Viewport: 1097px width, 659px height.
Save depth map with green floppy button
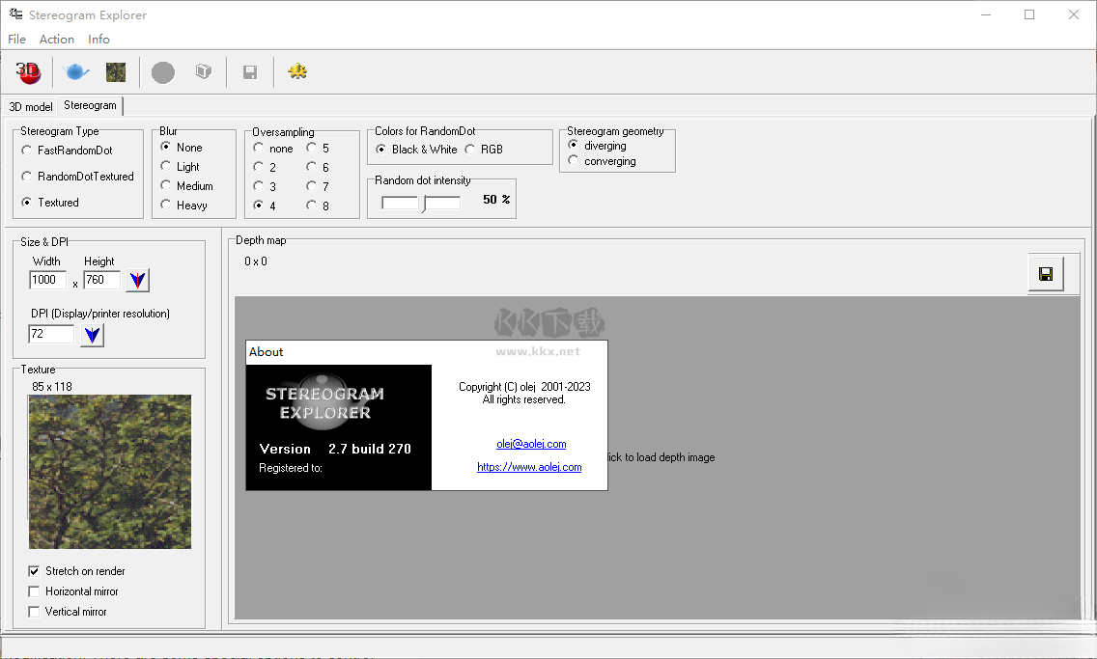pos(1045,274)
